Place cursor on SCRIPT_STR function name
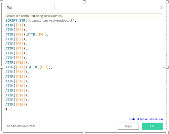The image size is (169, 134). click(x=15, y=20)
